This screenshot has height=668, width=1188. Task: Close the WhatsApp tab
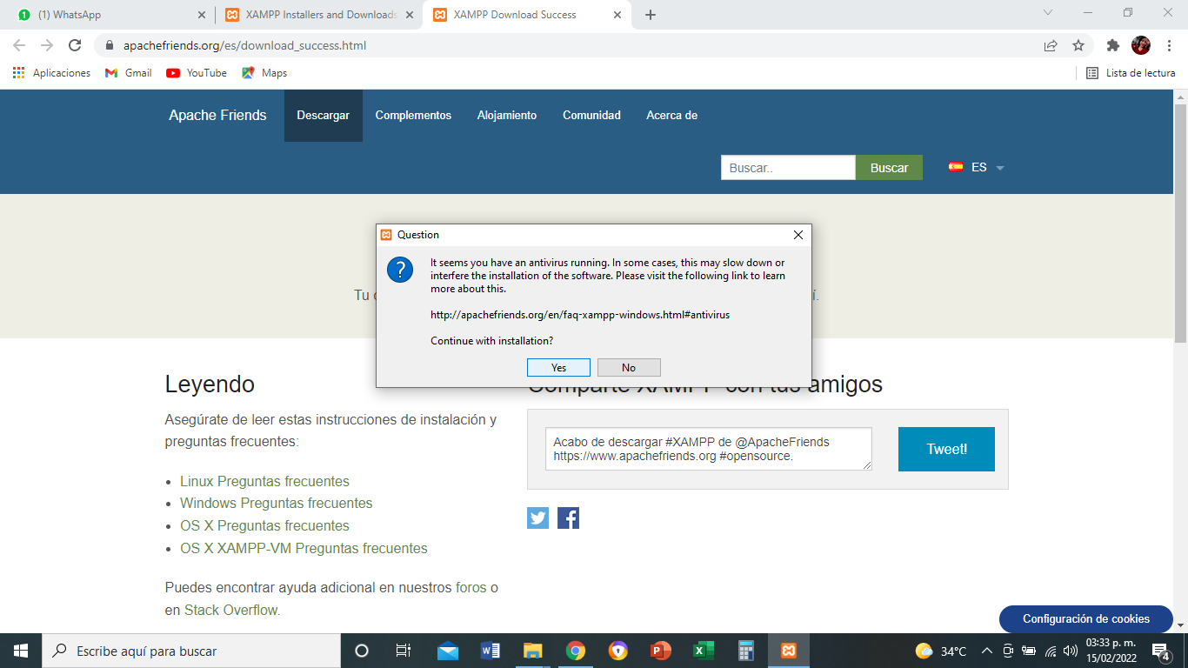click(202, 15)
